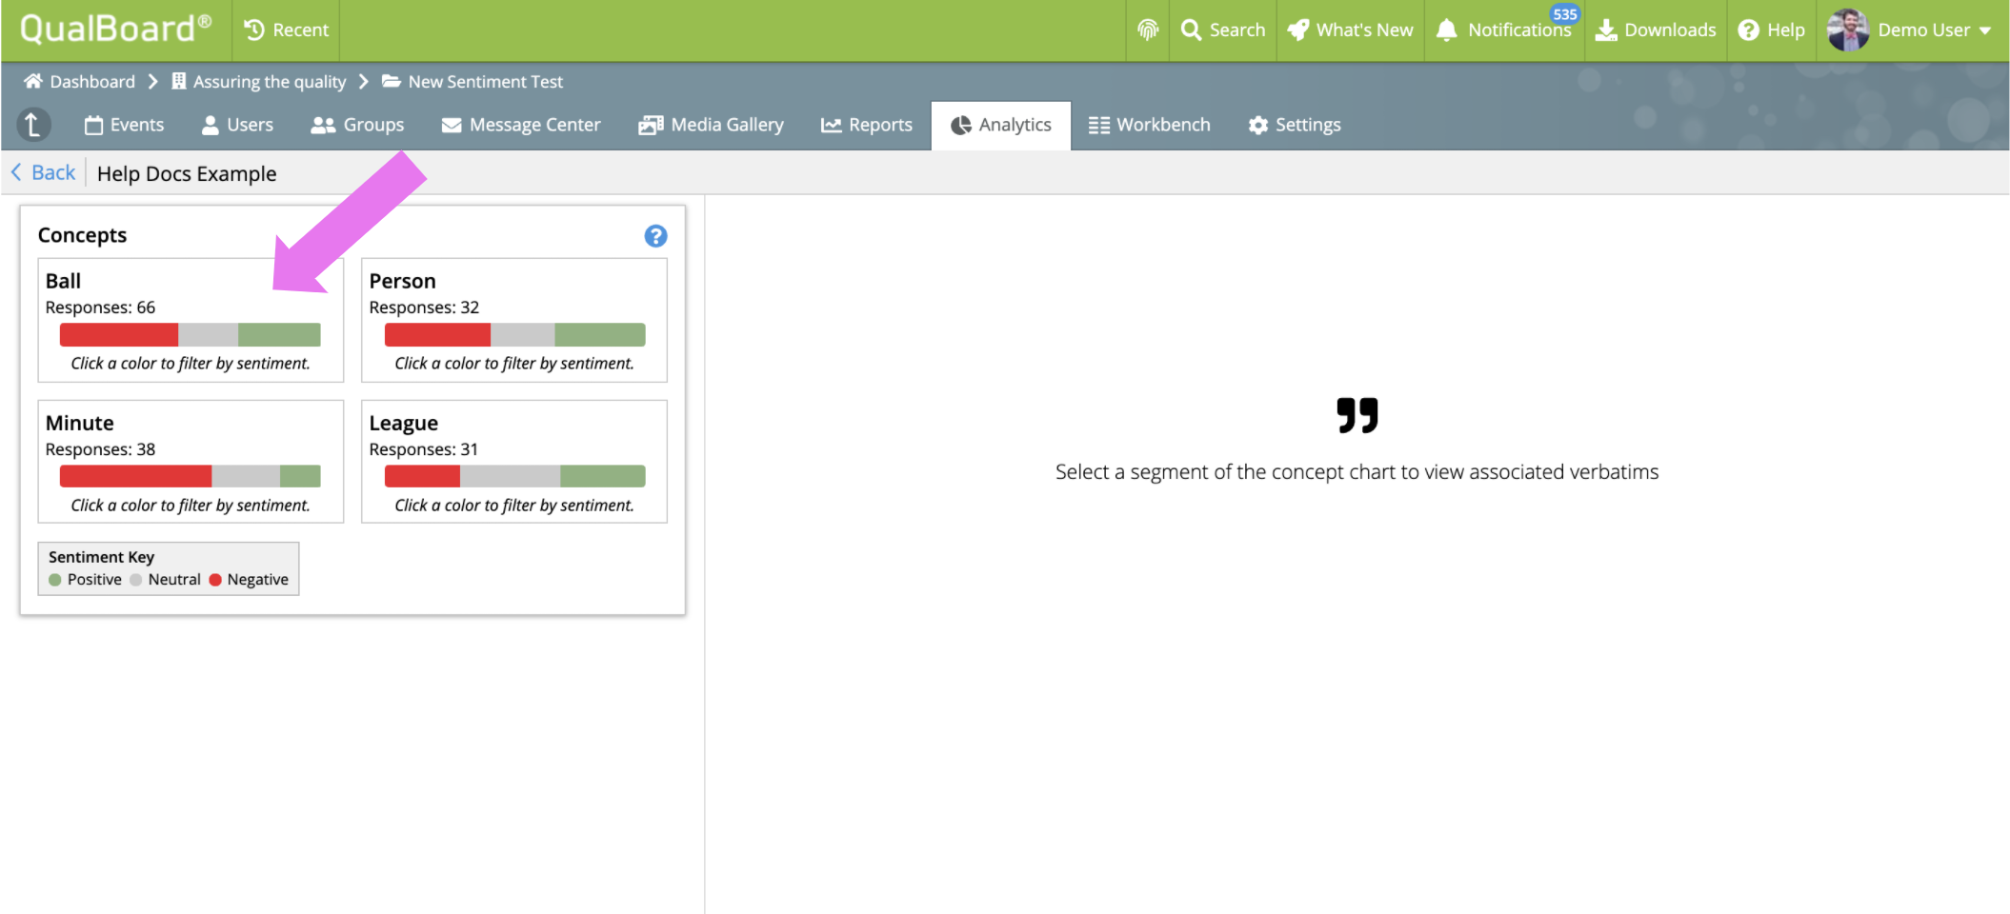Image resolution: width=2010 pixels, height=914 pixels.
Task: Click 'Responses: 31' text
Action: (x=423, y=449)
